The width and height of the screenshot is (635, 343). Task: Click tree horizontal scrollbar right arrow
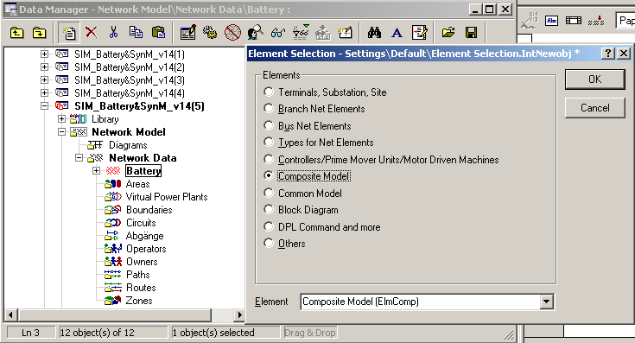pos(239,314)
